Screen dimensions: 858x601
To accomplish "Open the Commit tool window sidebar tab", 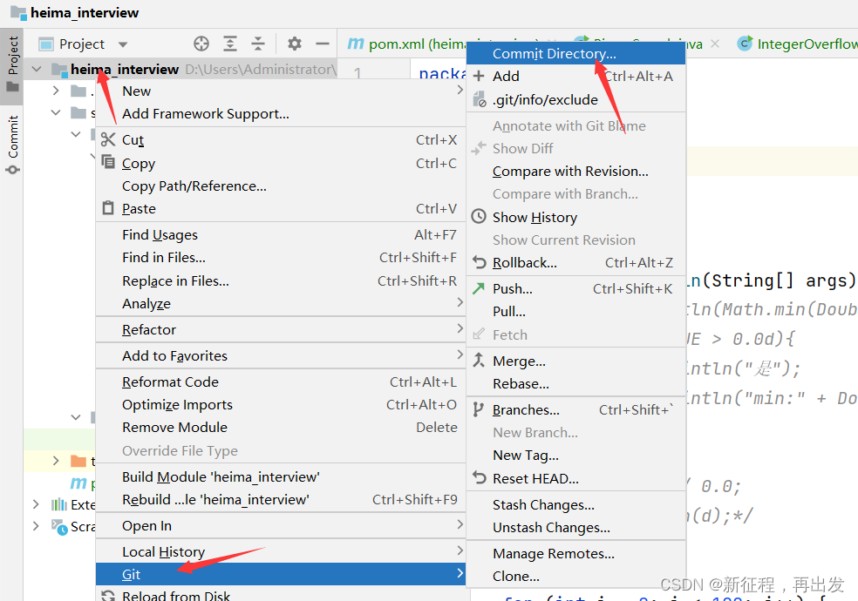I will pos(12,145).
